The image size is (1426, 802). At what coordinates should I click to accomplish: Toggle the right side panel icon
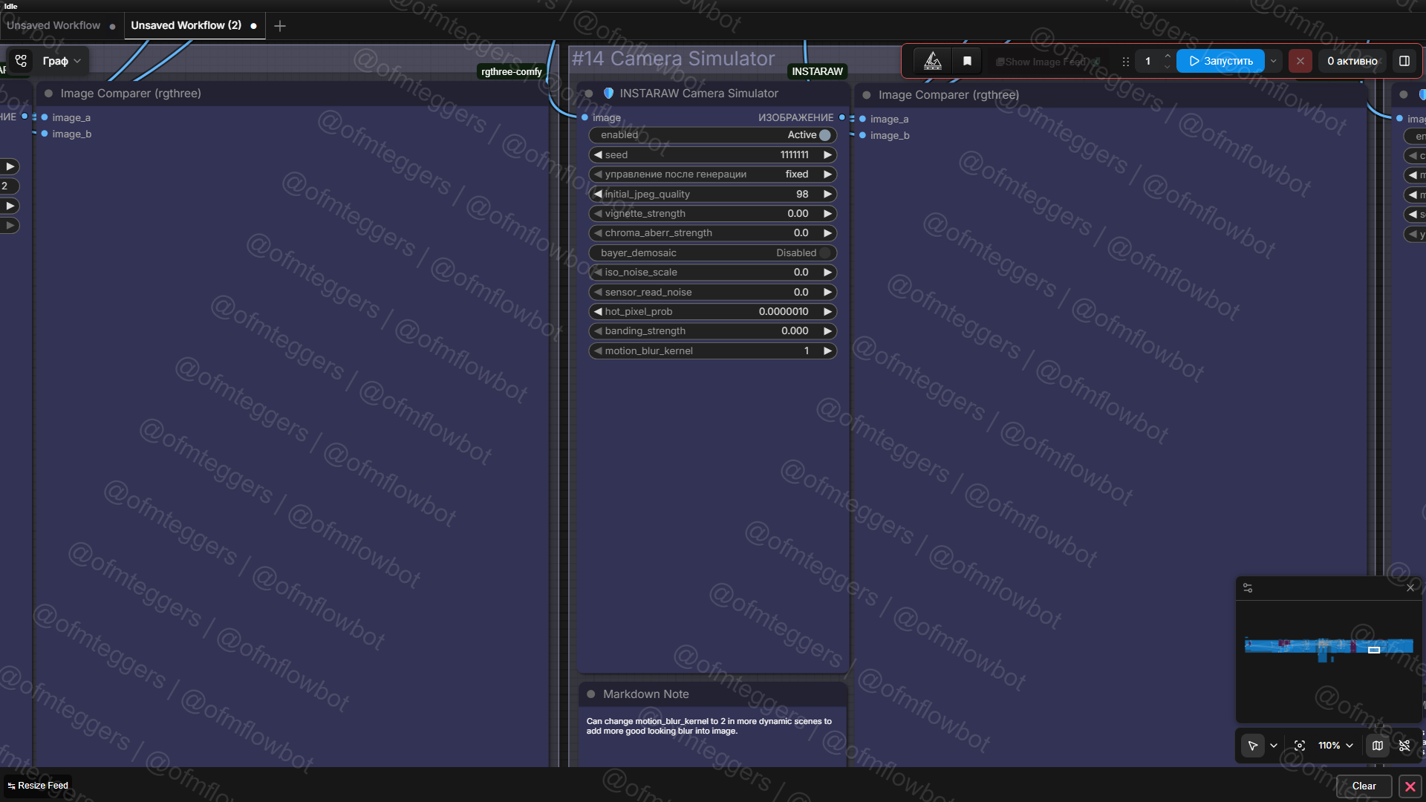(1404, 61)
